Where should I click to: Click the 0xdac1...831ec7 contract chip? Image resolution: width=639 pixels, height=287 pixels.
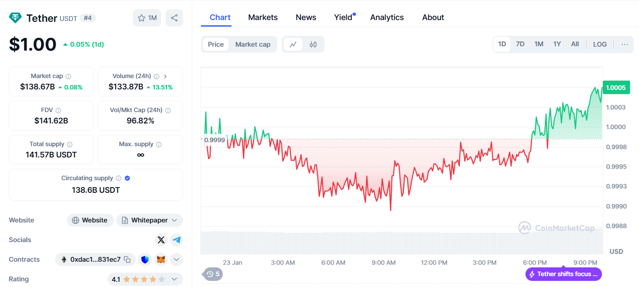(95, 260)
